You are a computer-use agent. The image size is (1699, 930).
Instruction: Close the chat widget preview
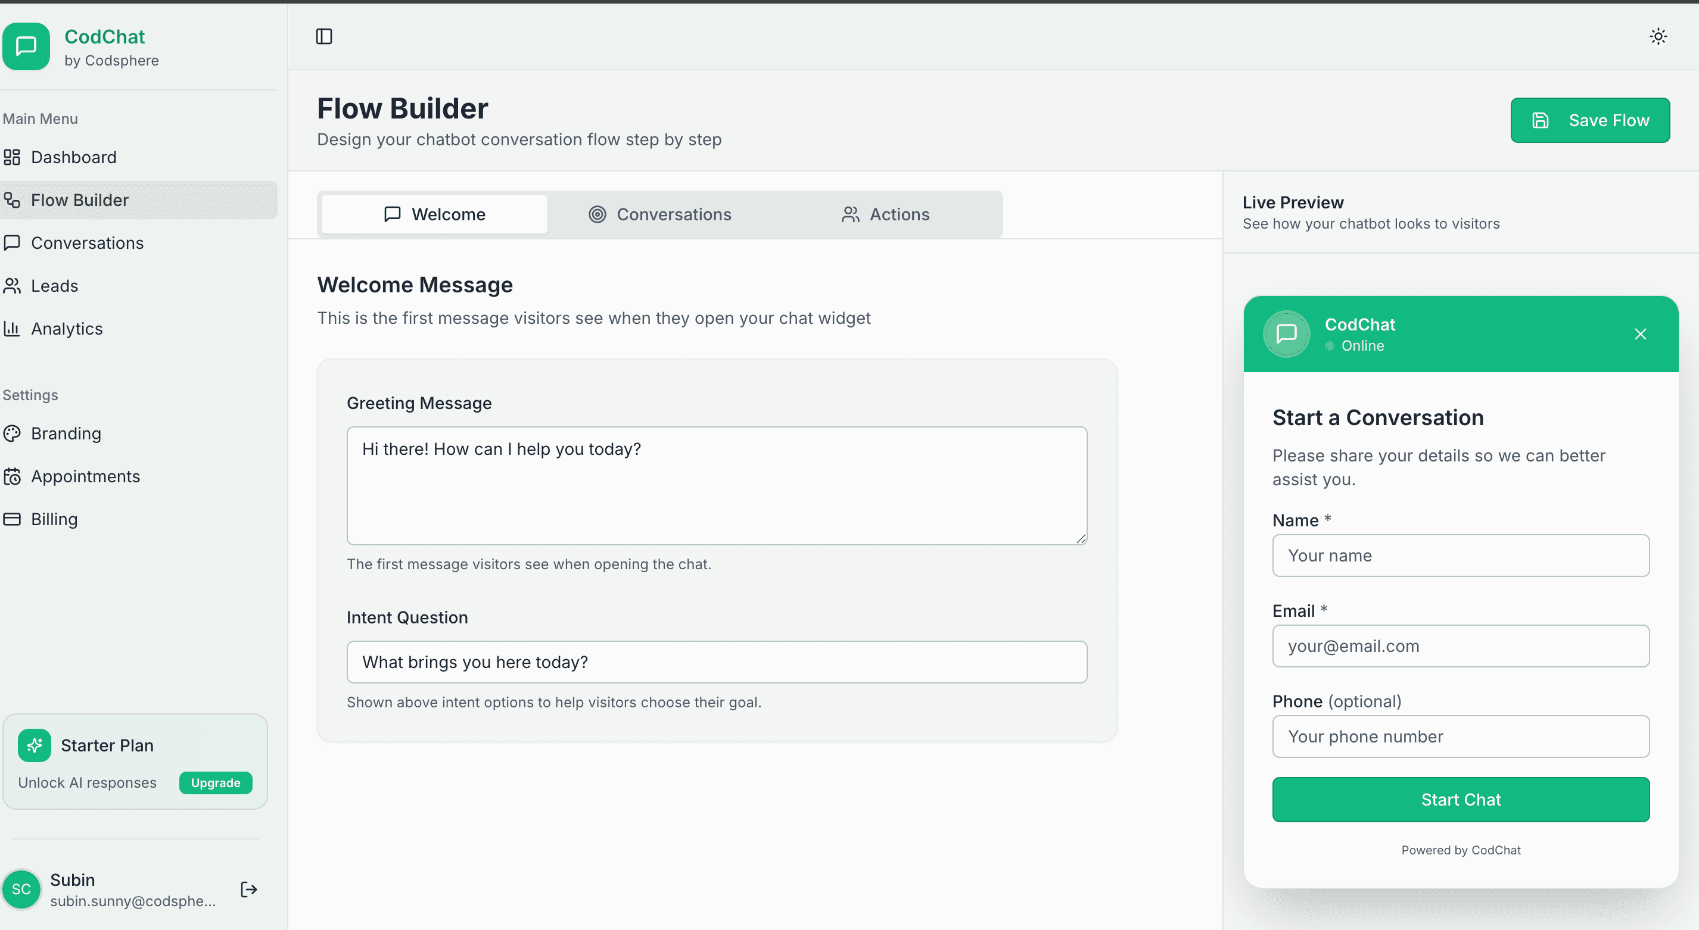tap(1640, 334)
